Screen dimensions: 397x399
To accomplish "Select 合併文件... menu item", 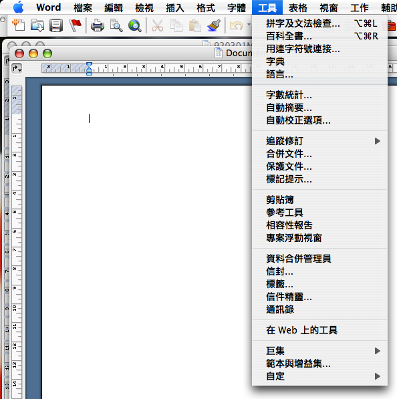I will [x=319, y=154].
